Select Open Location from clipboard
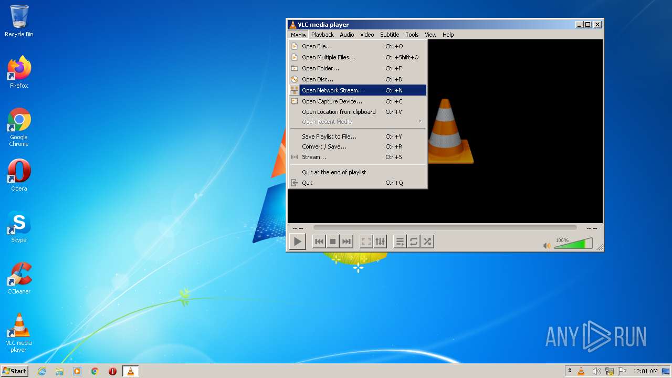This screenshot has width=672, height=378. pos(358,112)
